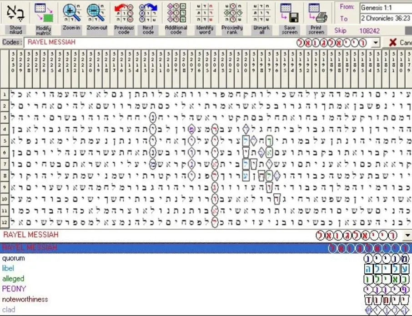Expand the RAYEL MESSIAH list dropdown below matrix

407,236
